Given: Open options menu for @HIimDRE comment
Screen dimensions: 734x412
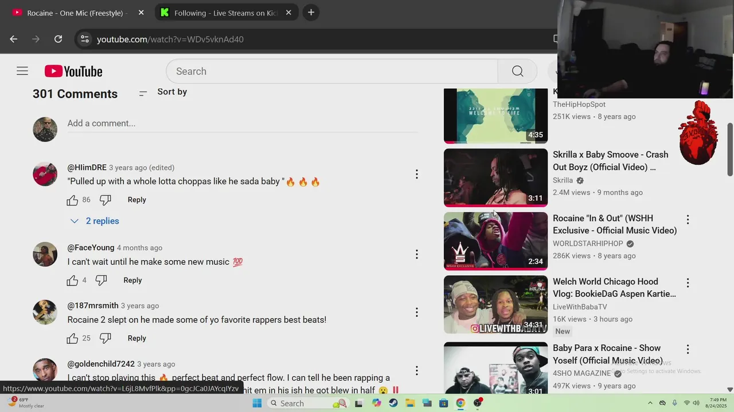Looking at the screenshot, I should (417, 174).
